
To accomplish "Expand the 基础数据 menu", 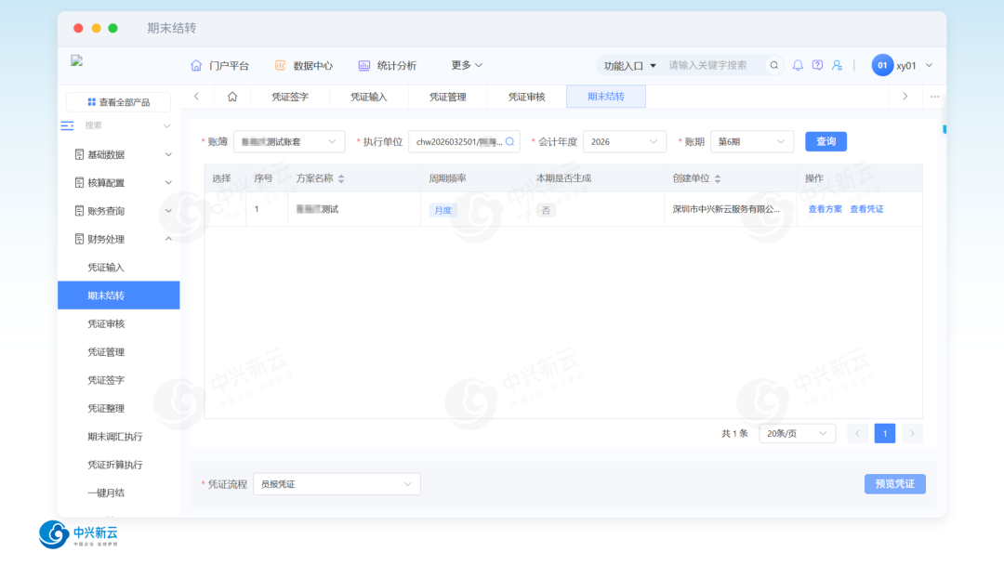I will (x=168, y=154).
